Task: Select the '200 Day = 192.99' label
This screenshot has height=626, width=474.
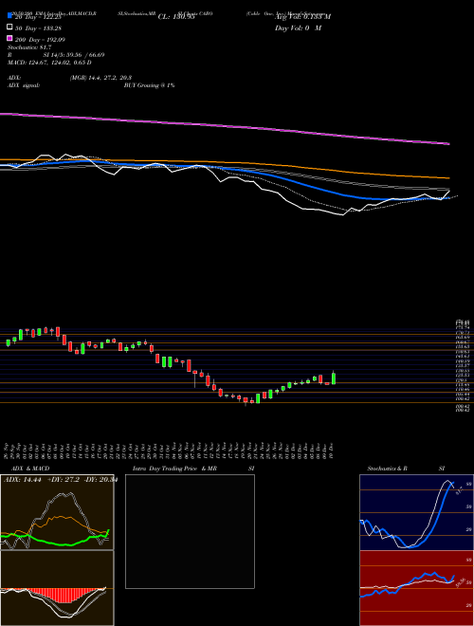Action: pyautogui.click(x=40, y=40)
